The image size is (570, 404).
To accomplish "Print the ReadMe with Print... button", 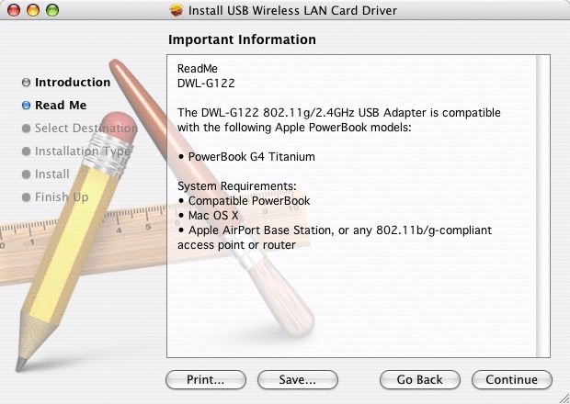I will 206,380.
